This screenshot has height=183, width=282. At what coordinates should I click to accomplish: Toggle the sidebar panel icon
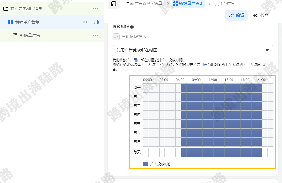pos(114,4)
